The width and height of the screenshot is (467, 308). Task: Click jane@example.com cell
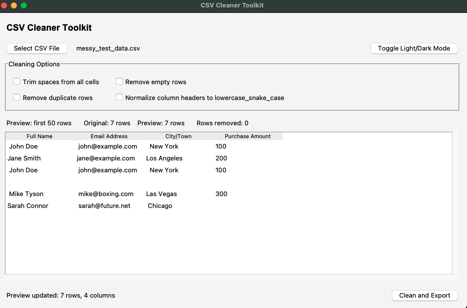(x=105, y=158)
